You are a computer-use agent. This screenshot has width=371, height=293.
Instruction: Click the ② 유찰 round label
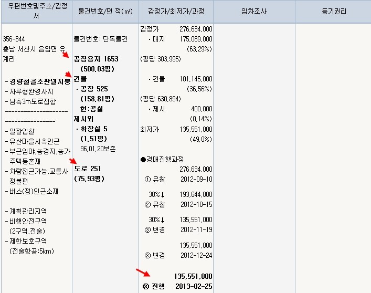(x=154, y=204)
